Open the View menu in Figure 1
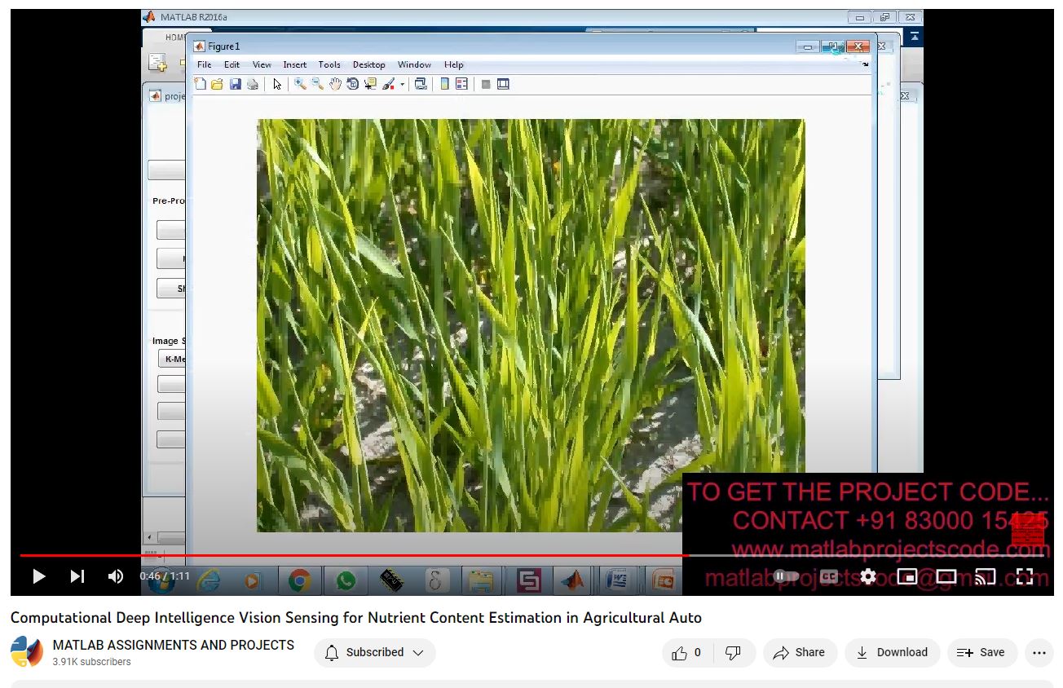Screen dimensions: 1063x688 pos(262,65)
